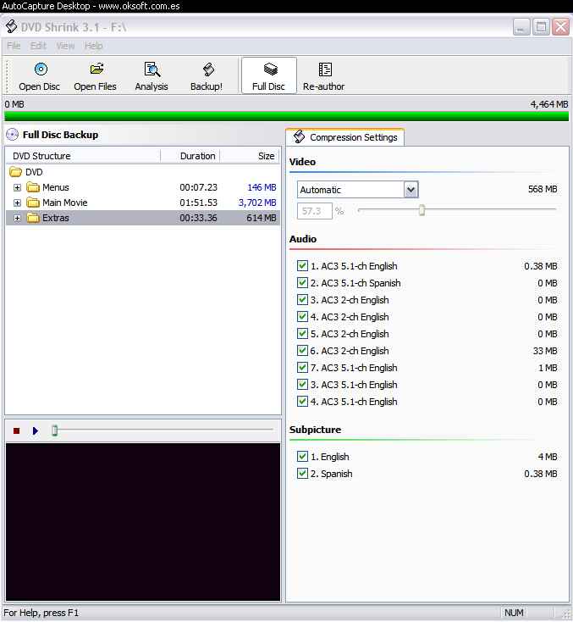Expand the Menus tree node
Image resolution: width=573 pixels, height=622 pixels.
tap(17, 187)
